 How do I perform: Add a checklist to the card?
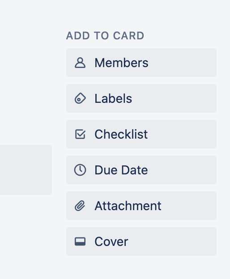pos(141,134)
